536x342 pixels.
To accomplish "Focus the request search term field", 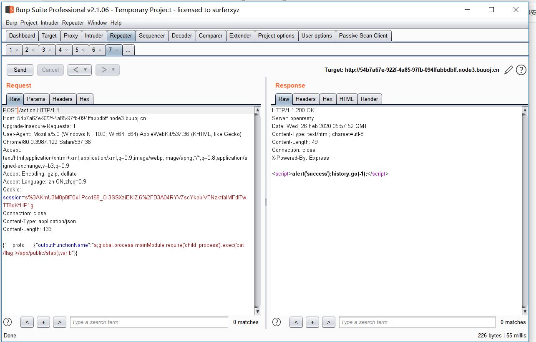I will point(149,322).
